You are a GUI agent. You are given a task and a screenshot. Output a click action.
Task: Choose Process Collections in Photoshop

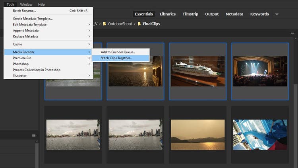click(48, 70)
